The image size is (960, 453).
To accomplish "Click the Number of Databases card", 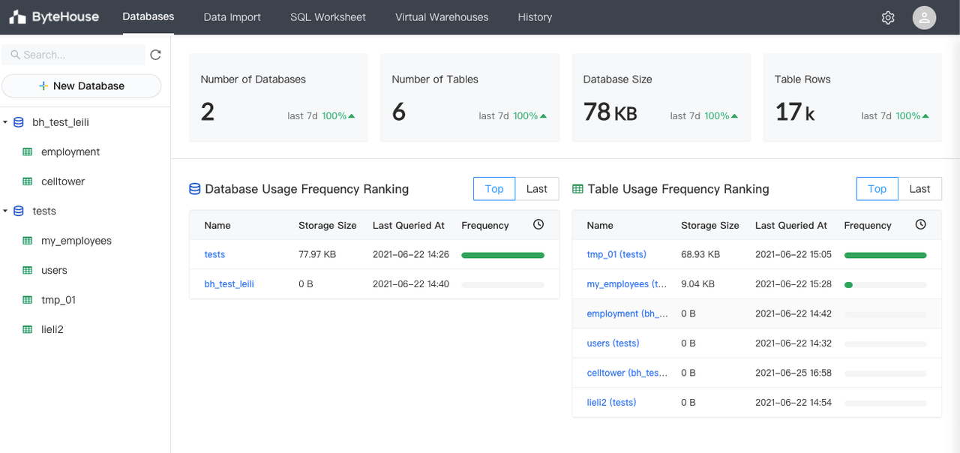I will tap(278, 97).
